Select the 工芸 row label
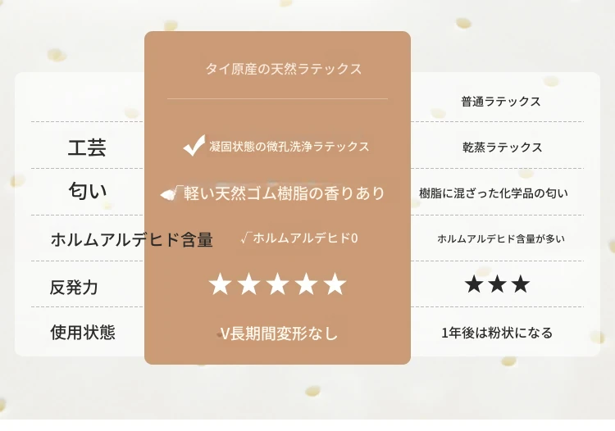 [x=87, y=147]
